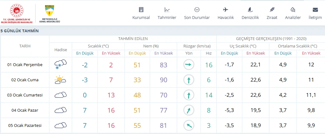Image resolution: width=325 pixels, height=134 pixels.
Task: Click cloudy icon for 03 Ocak Cumartesi
Action: point(60,95)
